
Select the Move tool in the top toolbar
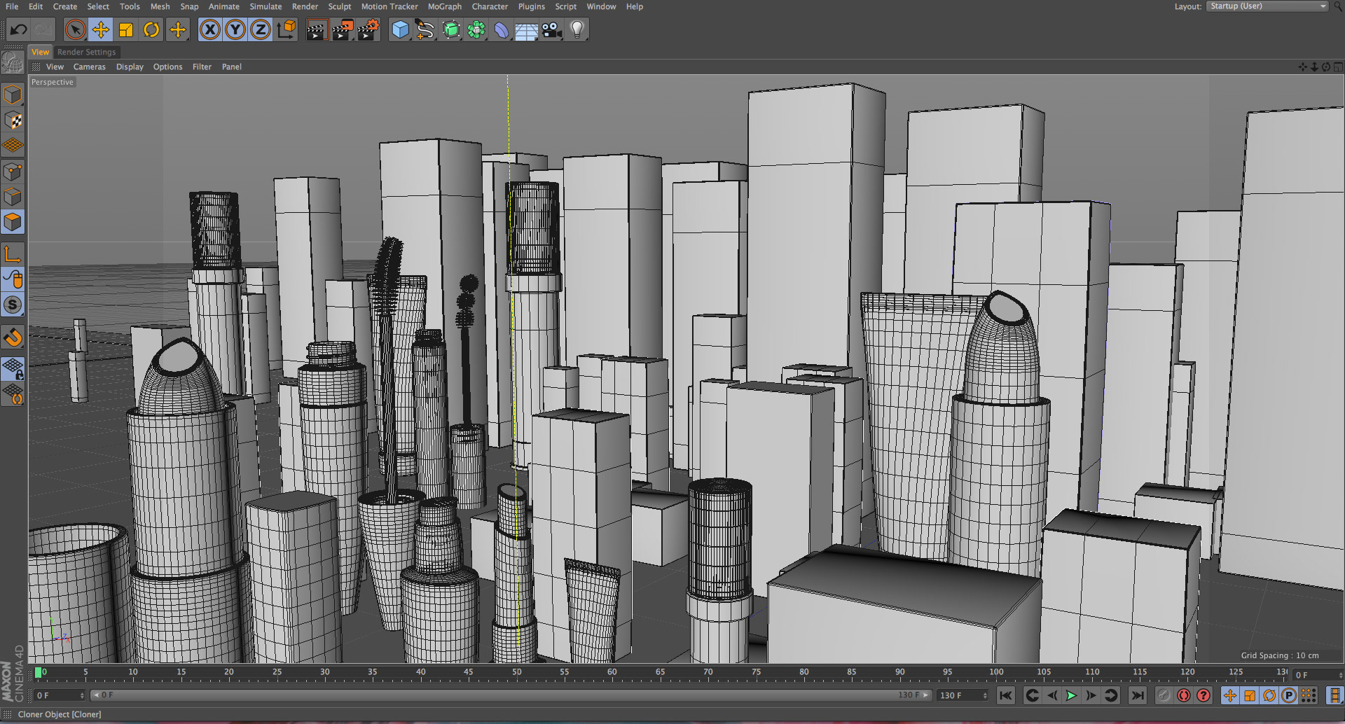click(x=101, y=30)
